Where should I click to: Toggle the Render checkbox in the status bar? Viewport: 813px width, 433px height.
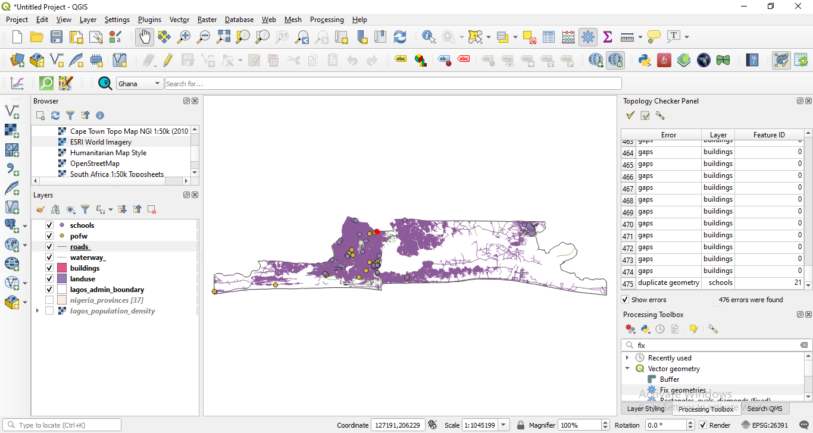703,425
